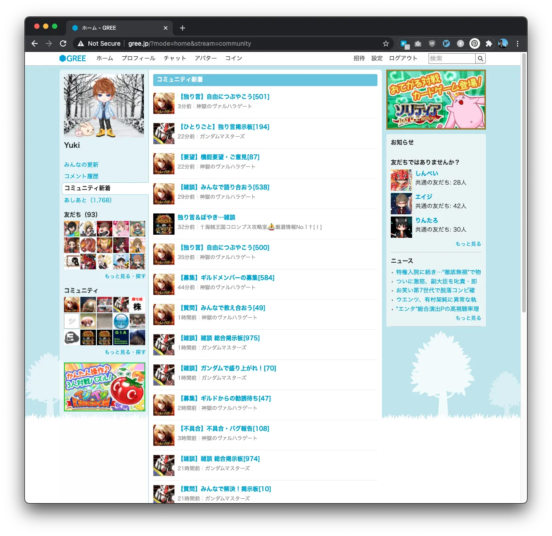This screenshot has height=536, width=552.
Task: Open thread 【雑談】雑談 総合掲示板[975]
Action: (218, 338)
